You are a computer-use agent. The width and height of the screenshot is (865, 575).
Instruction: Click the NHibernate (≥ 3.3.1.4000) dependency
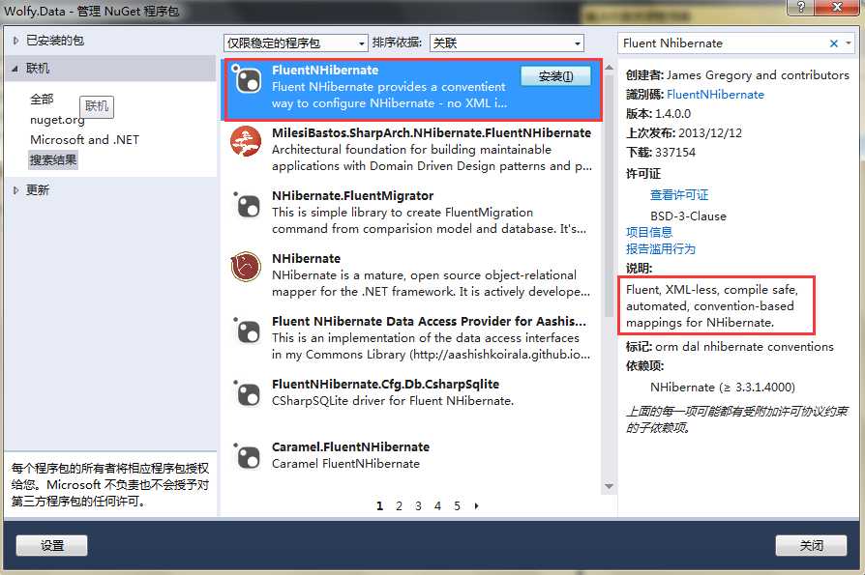(x=723, y=388)
